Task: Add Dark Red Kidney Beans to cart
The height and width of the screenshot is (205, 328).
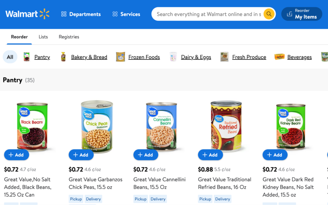Action: pyautogui.click(x=275, y=155)
